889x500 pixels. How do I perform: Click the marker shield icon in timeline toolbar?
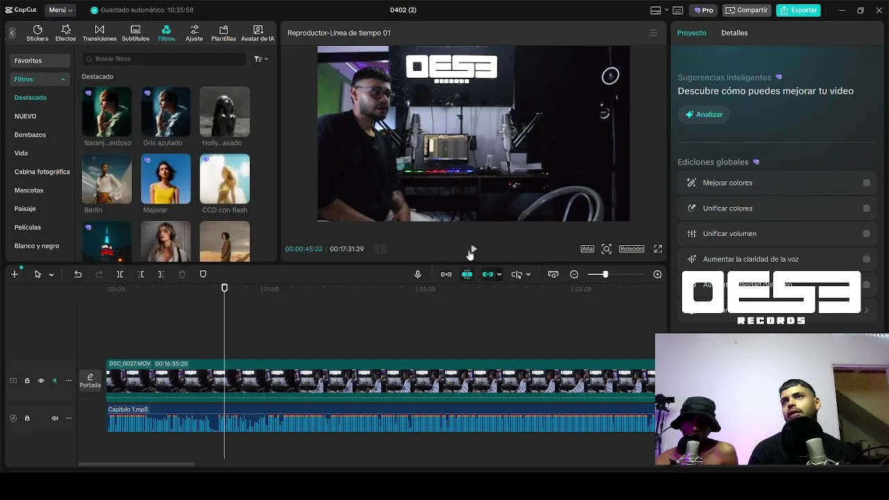203,274
